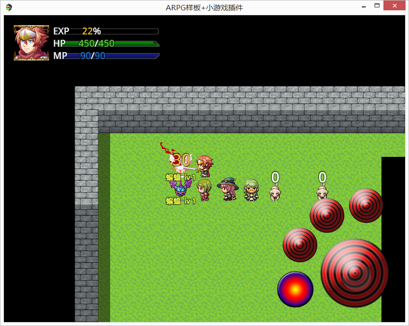Click the witch follower with blue hat
Viewport: 409px width, 326px height.
[x=228, y=189]
